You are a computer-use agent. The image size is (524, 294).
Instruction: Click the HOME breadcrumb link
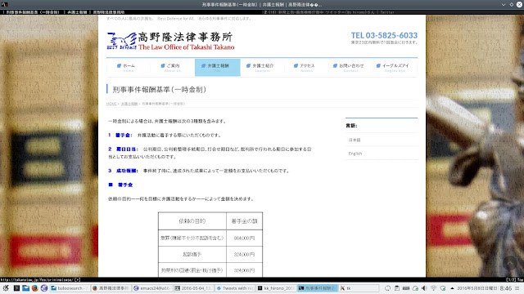point(111,104)
